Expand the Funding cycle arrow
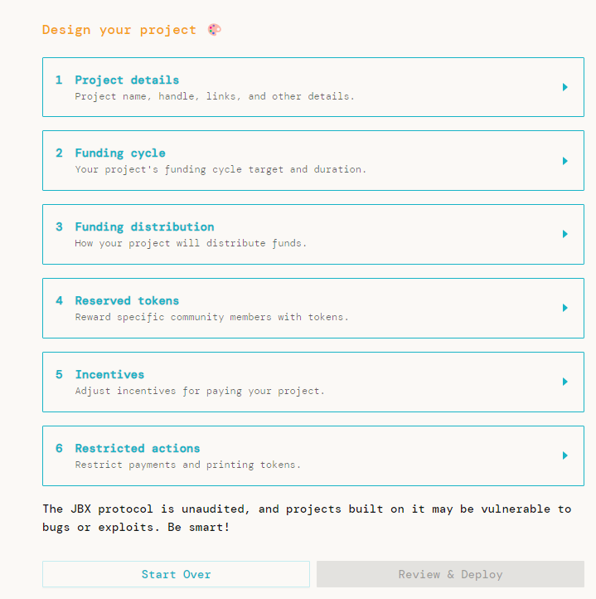The height and width of the screenshot is (599, 596). 565,161
